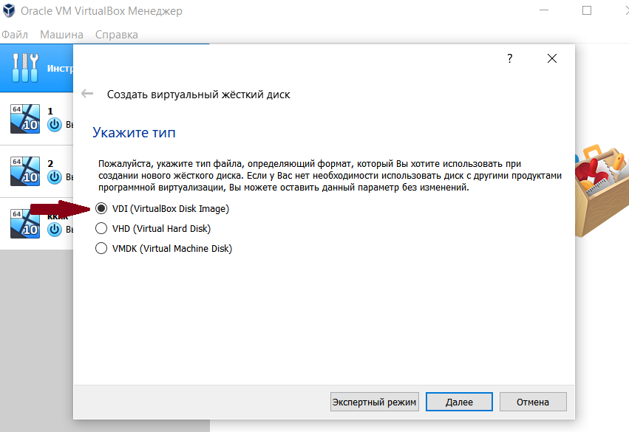
Task: Click the Tools wrench and screwdriver icon
Action: 24,68
